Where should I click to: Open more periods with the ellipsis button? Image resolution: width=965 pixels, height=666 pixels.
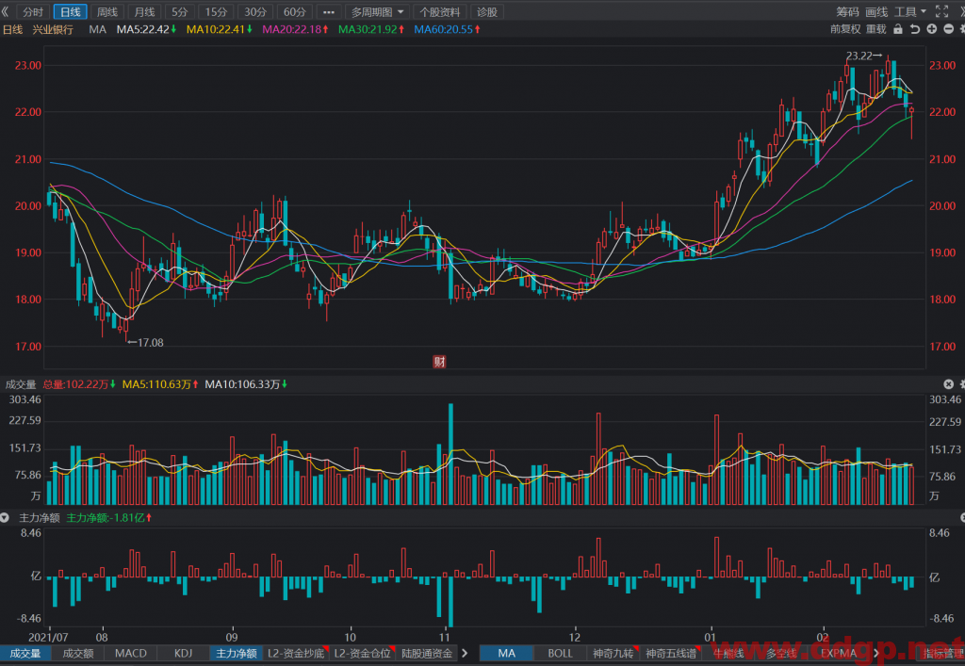point(329,11)
